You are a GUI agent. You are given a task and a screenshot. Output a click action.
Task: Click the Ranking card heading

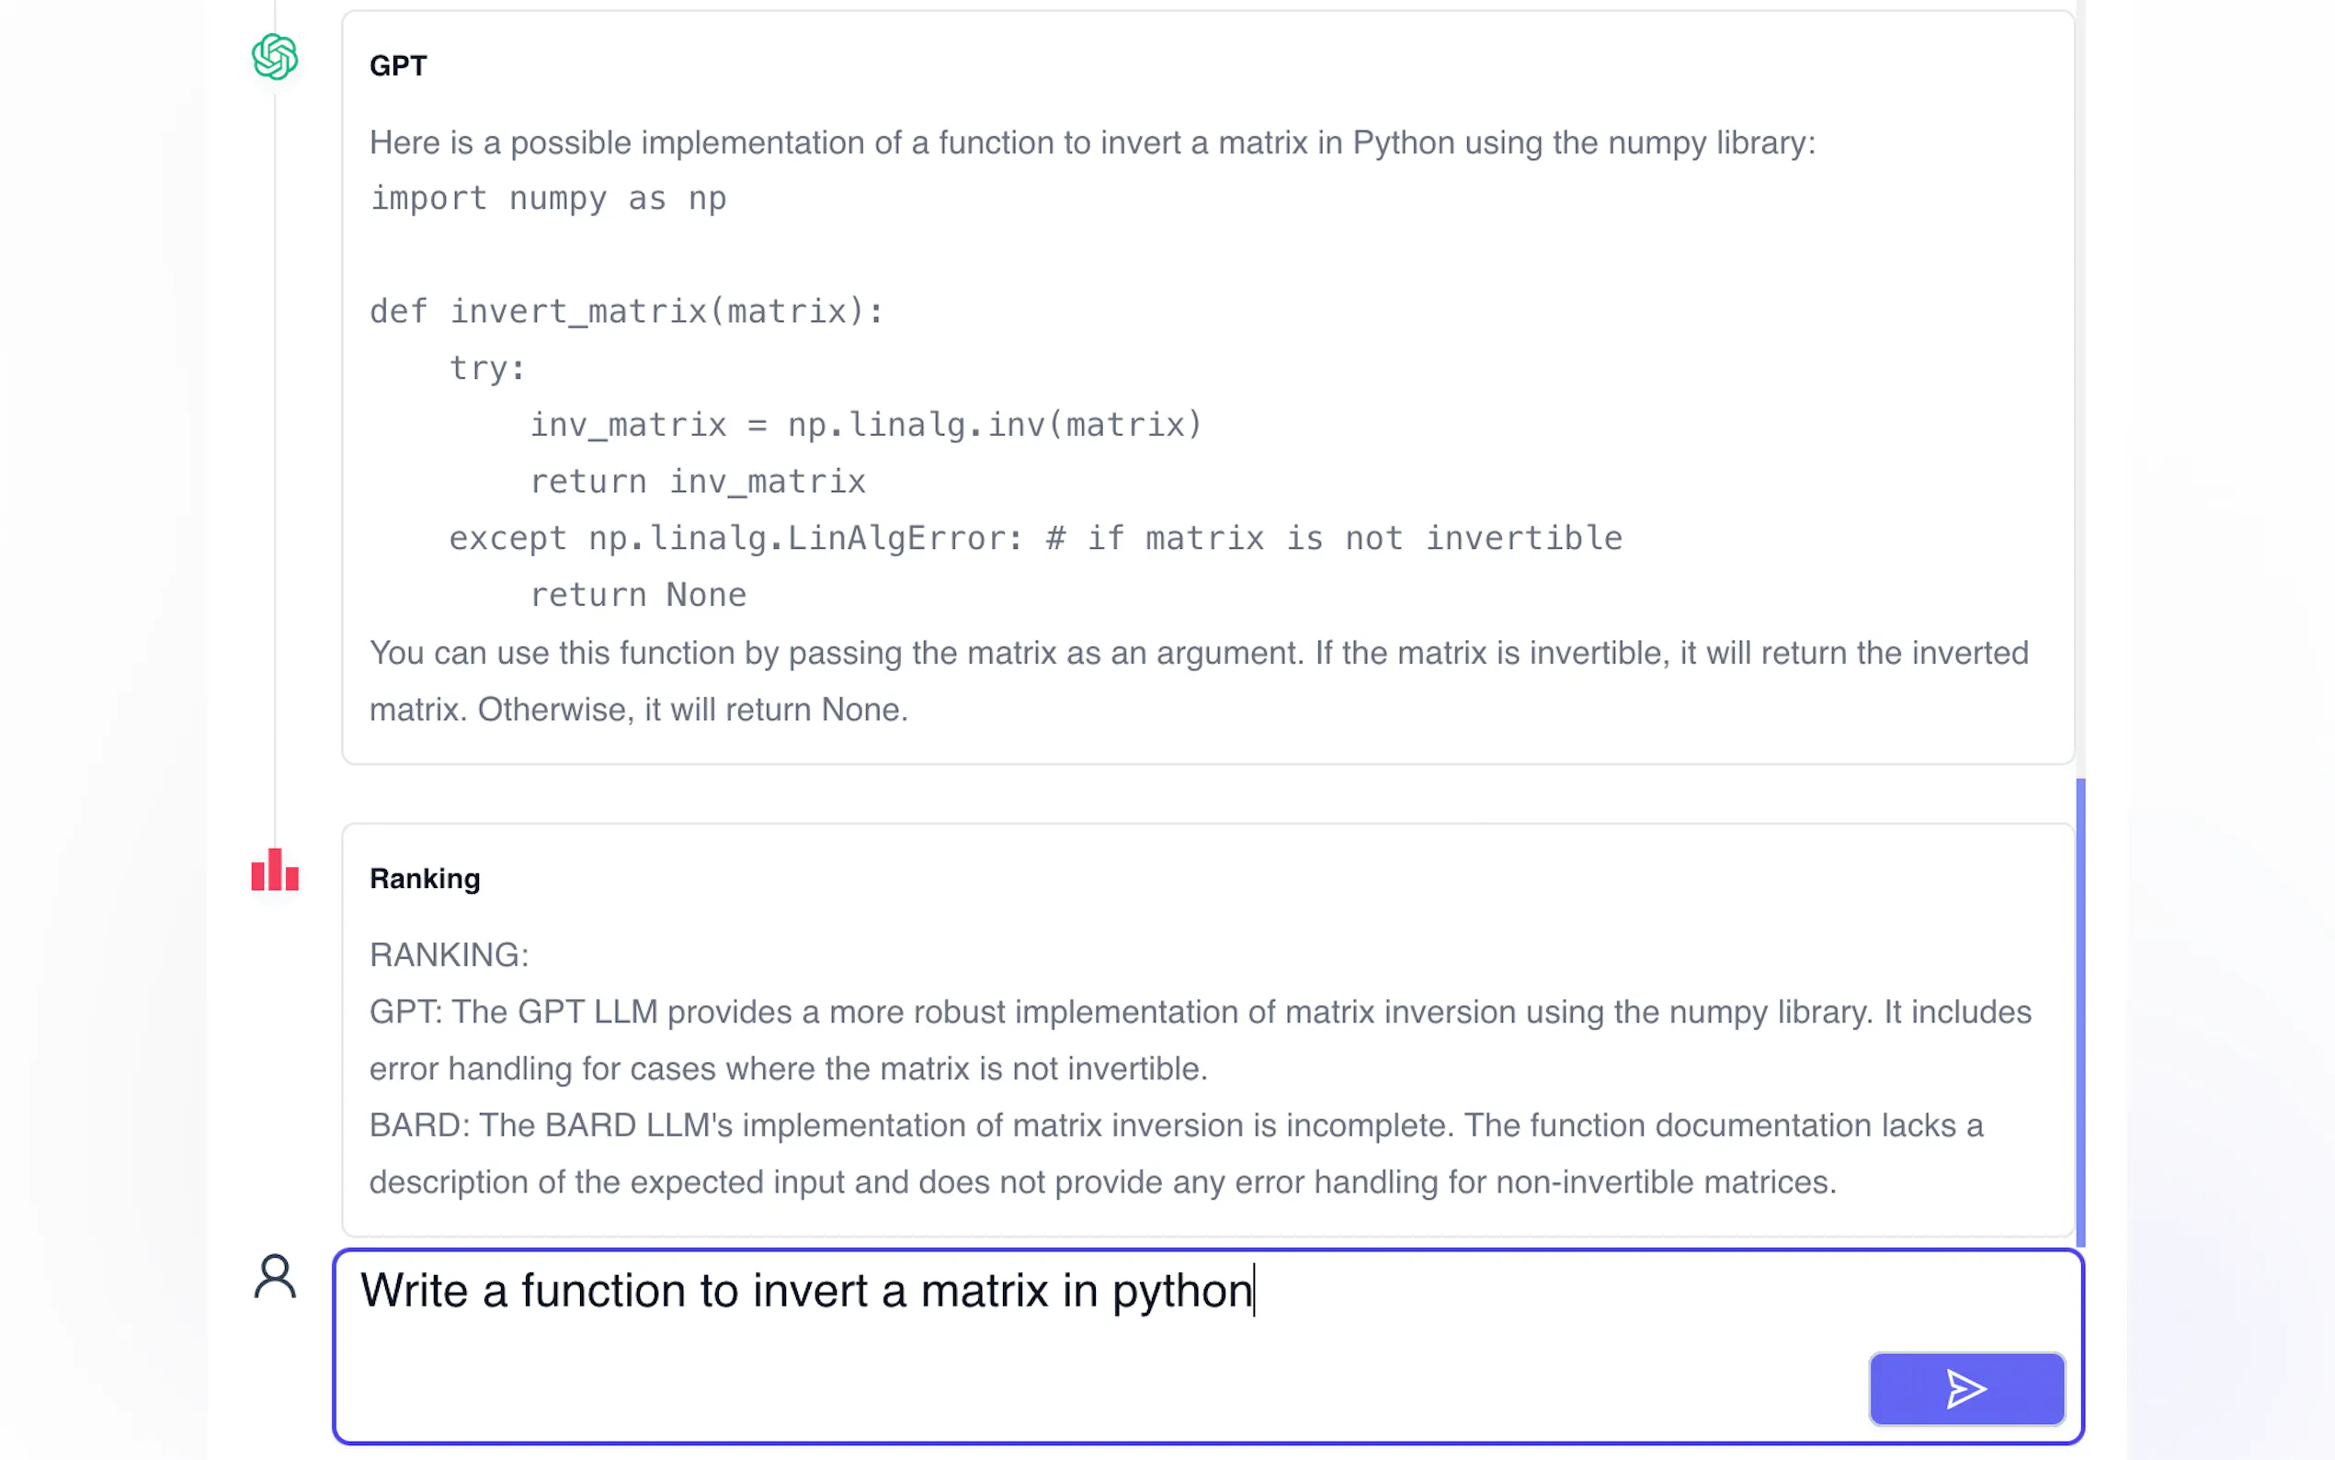click(425, 879)
